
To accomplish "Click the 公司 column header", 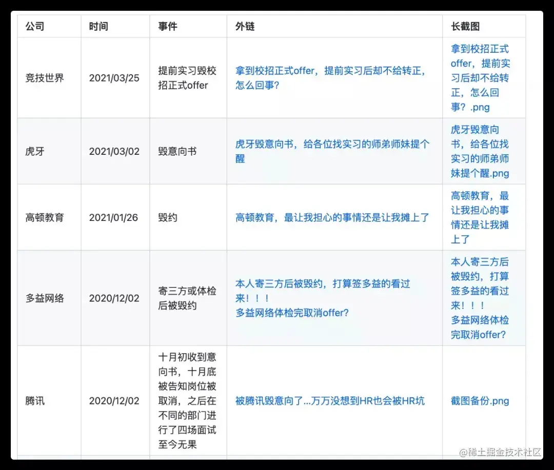I will [x=35, y=26].
